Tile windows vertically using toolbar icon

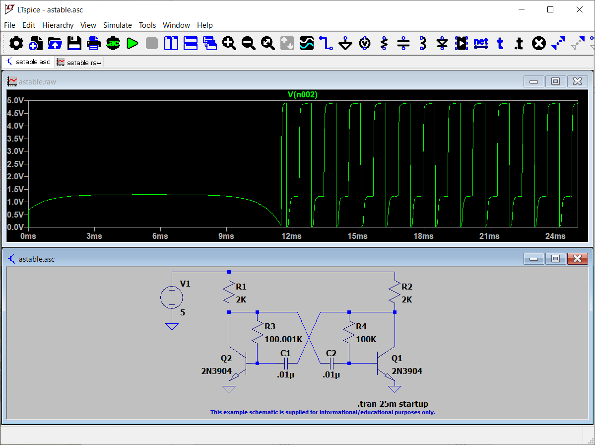coord(171,44)
